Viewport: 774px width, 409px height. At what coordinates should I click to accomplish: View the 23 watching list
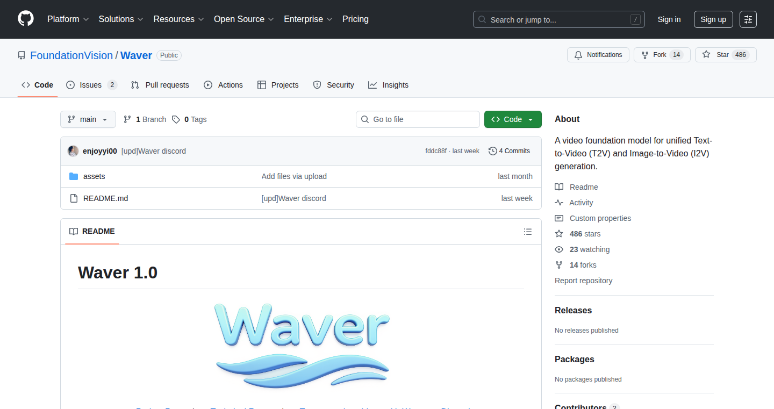[582, 249]
